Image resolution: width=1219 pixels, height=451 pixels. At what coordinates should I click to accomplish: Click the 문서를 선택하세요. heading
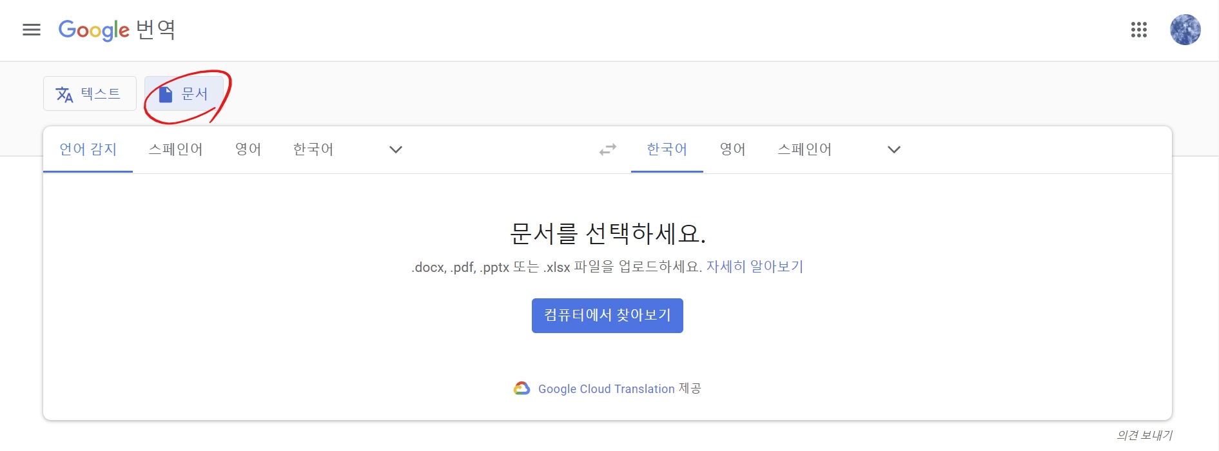(x=608, y=233)
